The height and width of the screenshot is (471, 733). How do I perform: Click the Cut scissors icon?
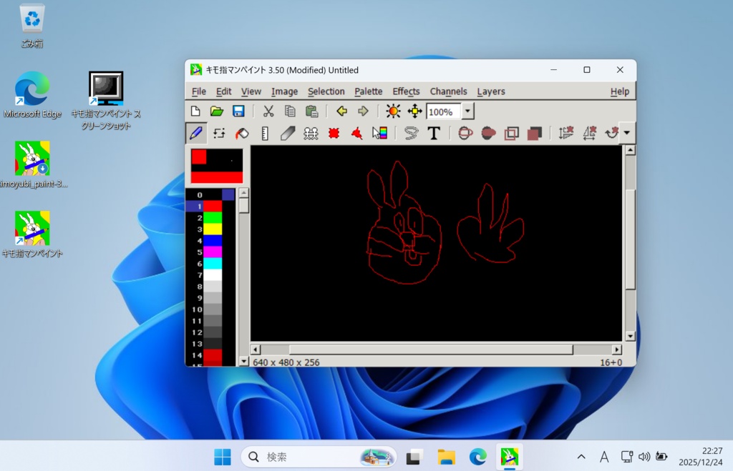point(268,111)
